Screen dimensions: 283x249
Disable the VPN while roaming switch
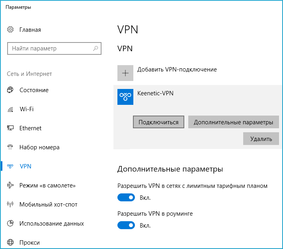(126, 225)
